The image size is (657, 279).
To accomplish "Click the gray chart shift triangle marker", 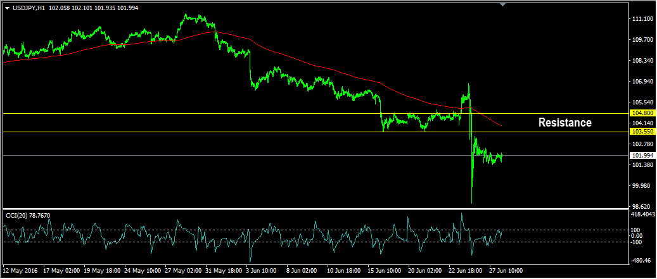I will tap(503, 4).
